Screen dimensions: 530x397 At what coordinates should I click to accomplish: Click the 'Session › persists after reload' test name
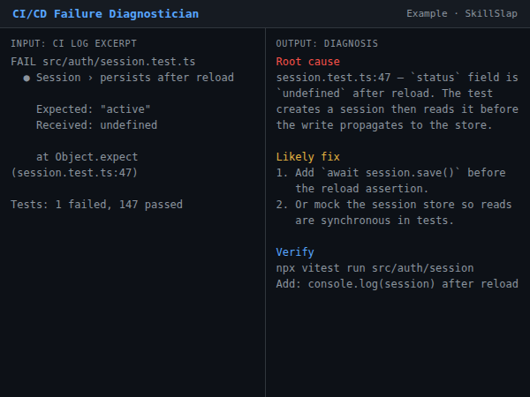pos(135,78)
